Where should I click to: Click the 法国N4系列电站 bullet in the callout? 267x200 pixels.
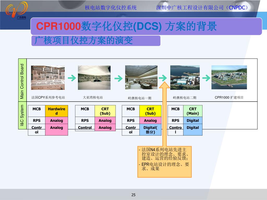pos(164,154)
